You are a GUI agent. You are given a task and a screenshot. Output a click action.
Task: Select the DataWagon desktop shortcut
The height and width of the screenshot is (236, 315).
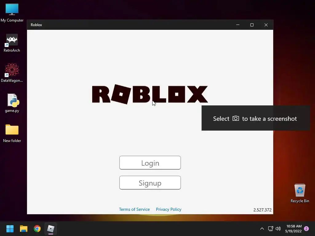click(12, 73)
